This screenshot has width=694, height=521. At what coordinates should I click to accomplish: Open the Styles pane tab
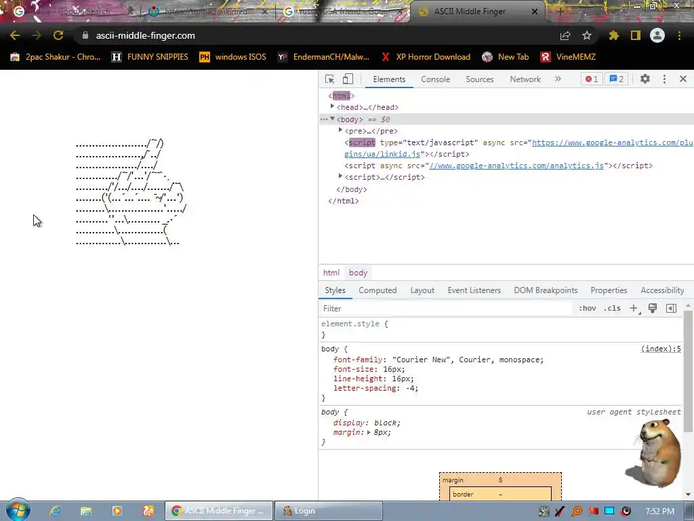tap(335, 290)
